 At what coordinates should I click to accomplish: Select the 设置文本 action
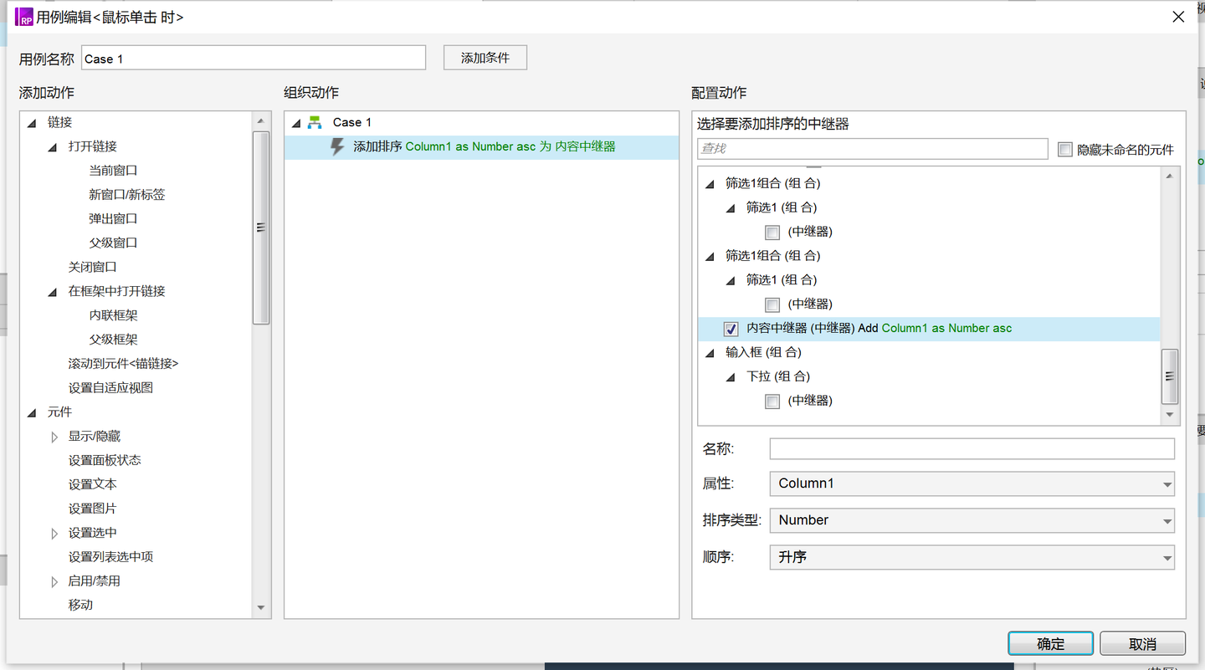point(92,485)
